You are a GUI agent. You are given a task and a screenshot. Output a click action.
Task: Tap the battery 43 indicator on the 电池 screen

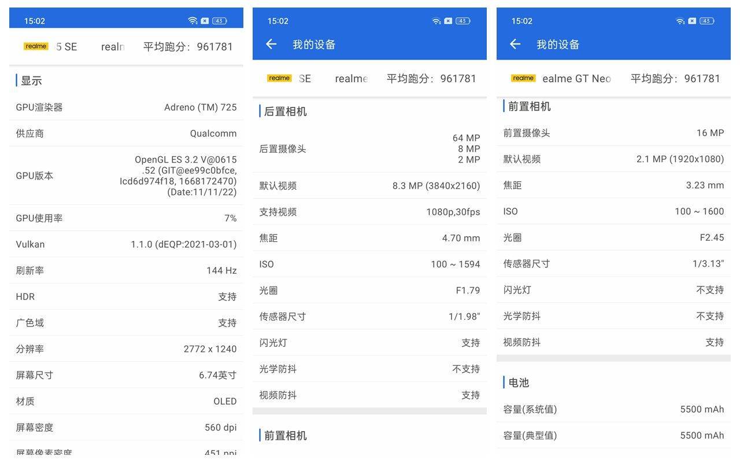point(707,21)
